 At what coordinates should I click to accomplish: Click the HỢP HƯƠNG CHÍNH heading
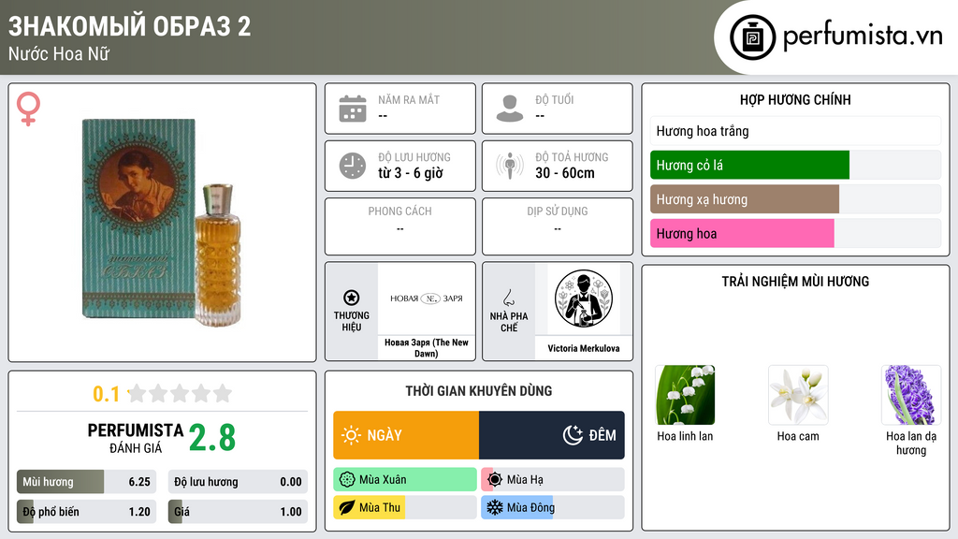(x=795, y=99)
